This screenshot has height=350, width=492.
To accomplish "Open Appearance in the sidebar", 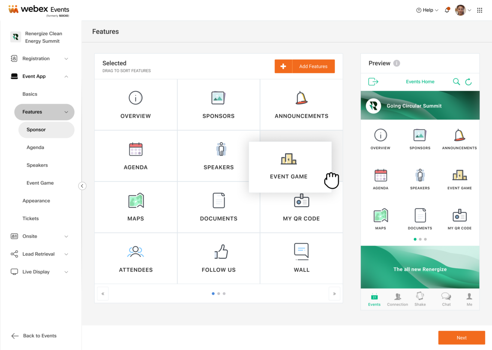I will pos(36,201).
